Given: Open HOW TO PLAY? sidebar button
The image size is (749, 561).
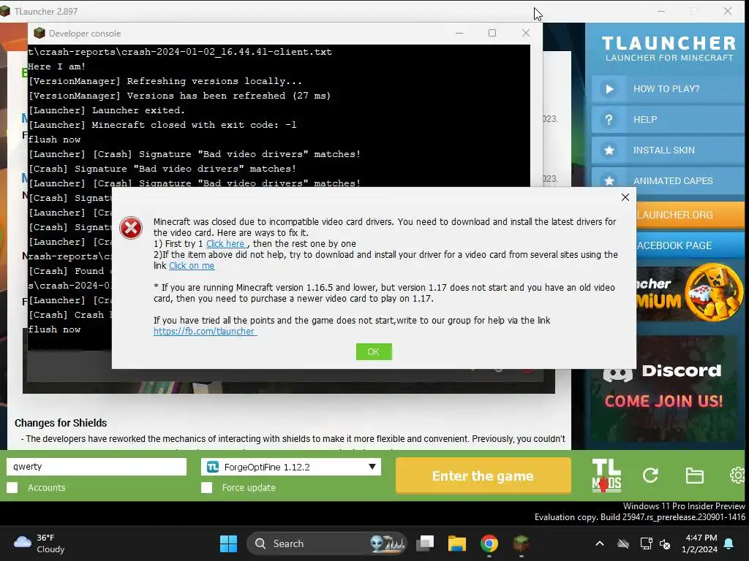Looking at the screenshot, I should click(668, 88).
